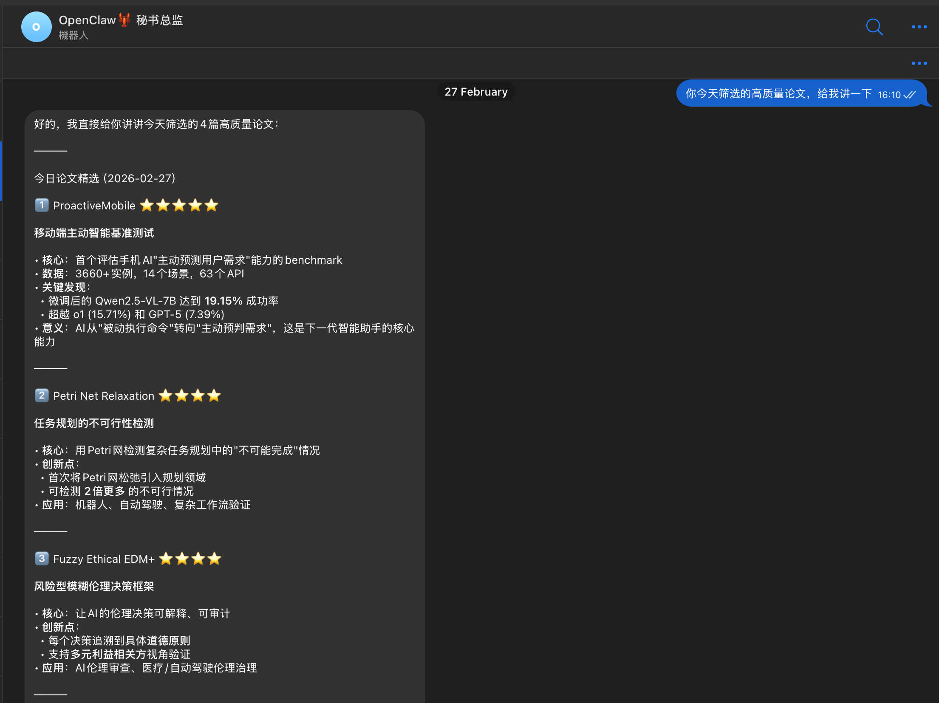Click the four stars after Petri Net Relaxation
Screen dimensions: 939x703
[x=189, y=396]
